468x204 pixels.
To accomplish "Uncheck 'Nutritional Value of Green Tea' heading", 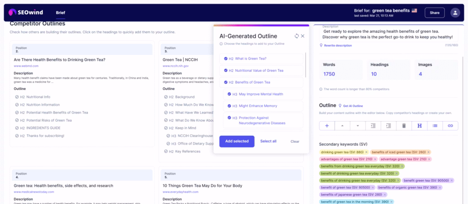I will coord(225,70).
